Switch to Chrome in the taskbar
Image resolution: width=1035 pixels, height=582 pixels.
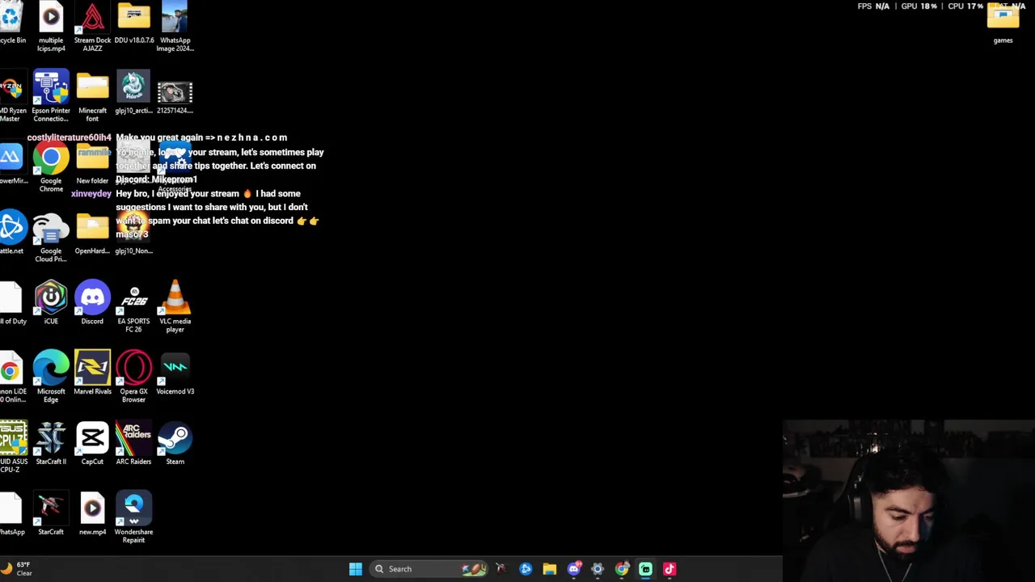click(622, 569)
